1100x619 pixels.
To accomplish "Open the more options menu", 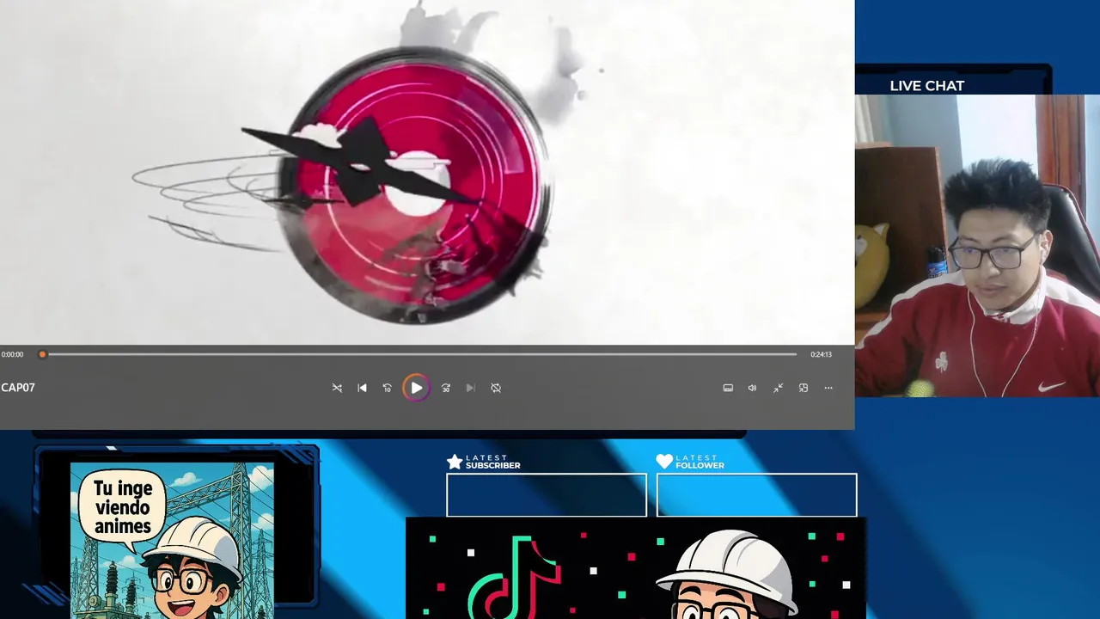I will (828, 388).
